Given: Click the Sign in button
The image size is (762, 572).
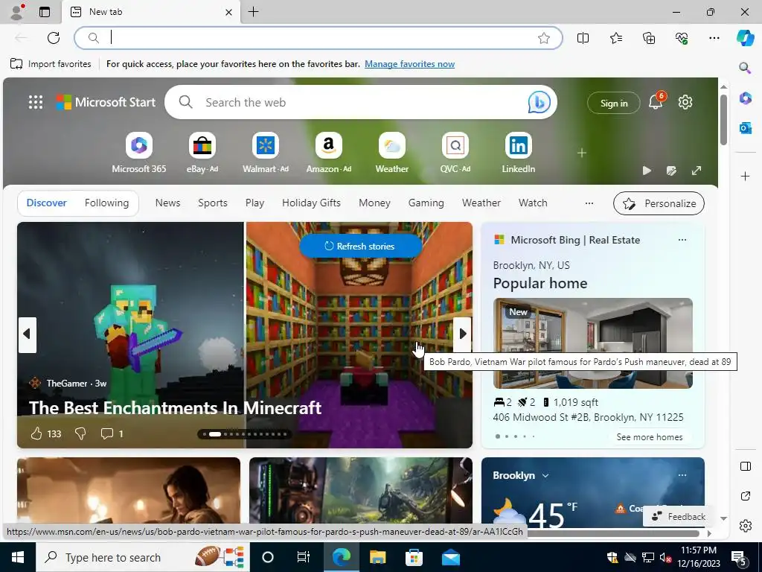Looking at the screenshot, I should coord(614,103).
